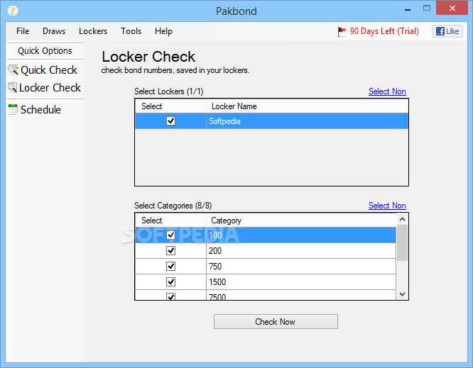
Task: Uncheck the Softpedia locker checkbox
Action: coord(170,121)
